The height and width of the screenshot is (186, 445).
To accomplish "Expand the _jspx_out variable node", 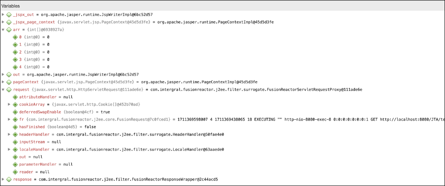I will (3, 14).
